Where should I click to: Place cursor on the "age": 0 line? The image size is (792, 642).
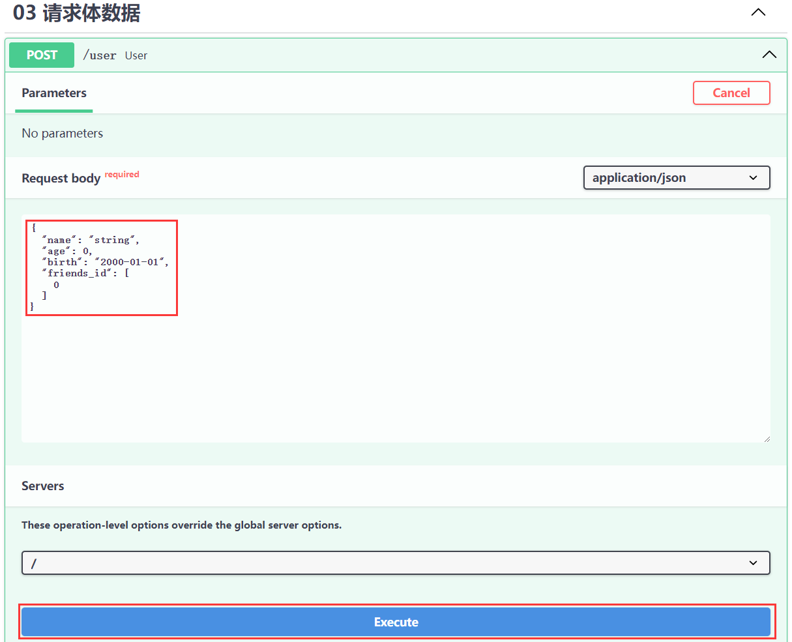68,251
